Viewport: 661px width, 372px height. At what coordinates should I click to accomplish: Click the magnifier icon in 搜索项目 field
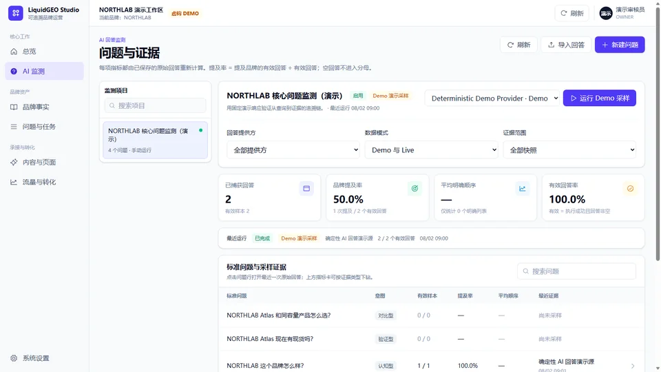click(112, 105)
